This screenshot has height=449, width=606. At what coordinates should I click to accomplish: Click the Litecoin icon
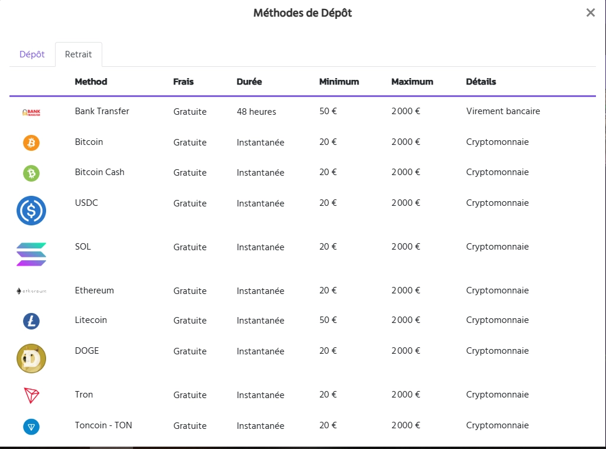(31, 321)
